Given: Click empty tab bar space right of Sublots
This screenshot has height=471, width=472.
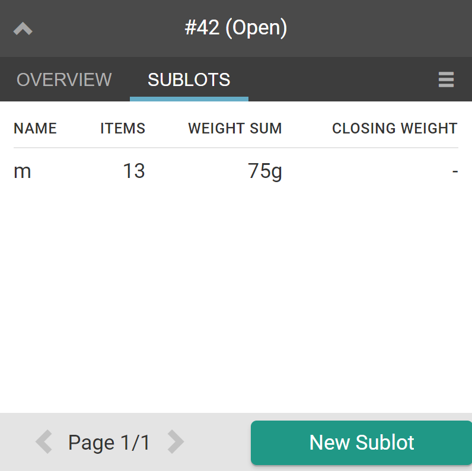Looking at the screenshot, I should pos(338,79).
